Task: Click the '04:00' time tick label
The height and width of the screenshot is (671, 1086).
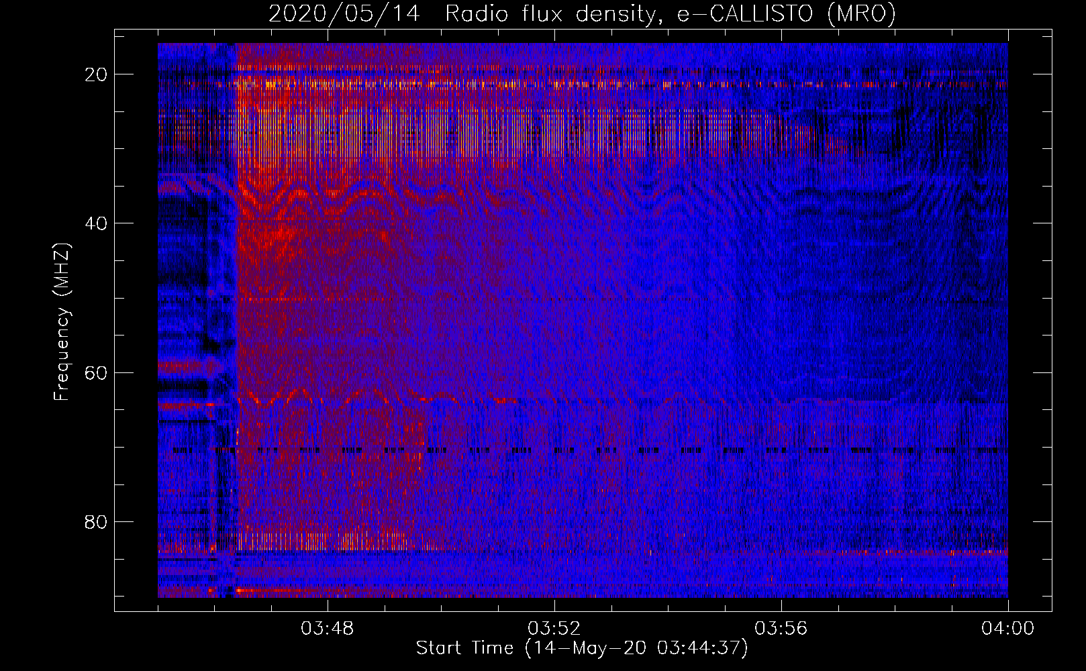Action: 1008,629
